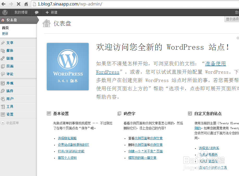Click the browser back arrow

(3, 4)
